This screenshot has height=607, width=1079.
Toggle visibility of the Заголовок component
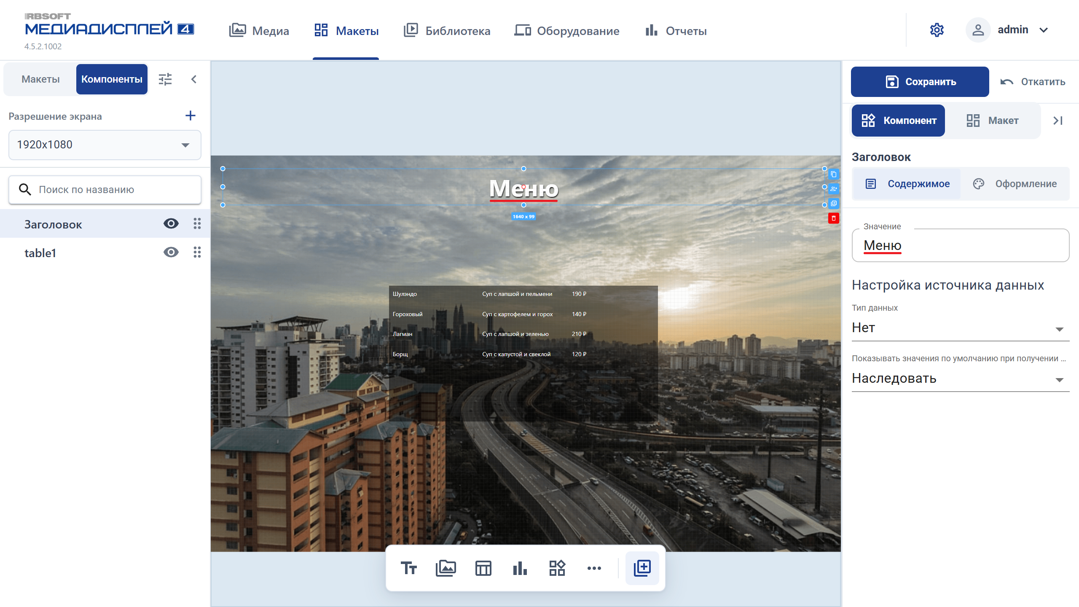(171, 223)
